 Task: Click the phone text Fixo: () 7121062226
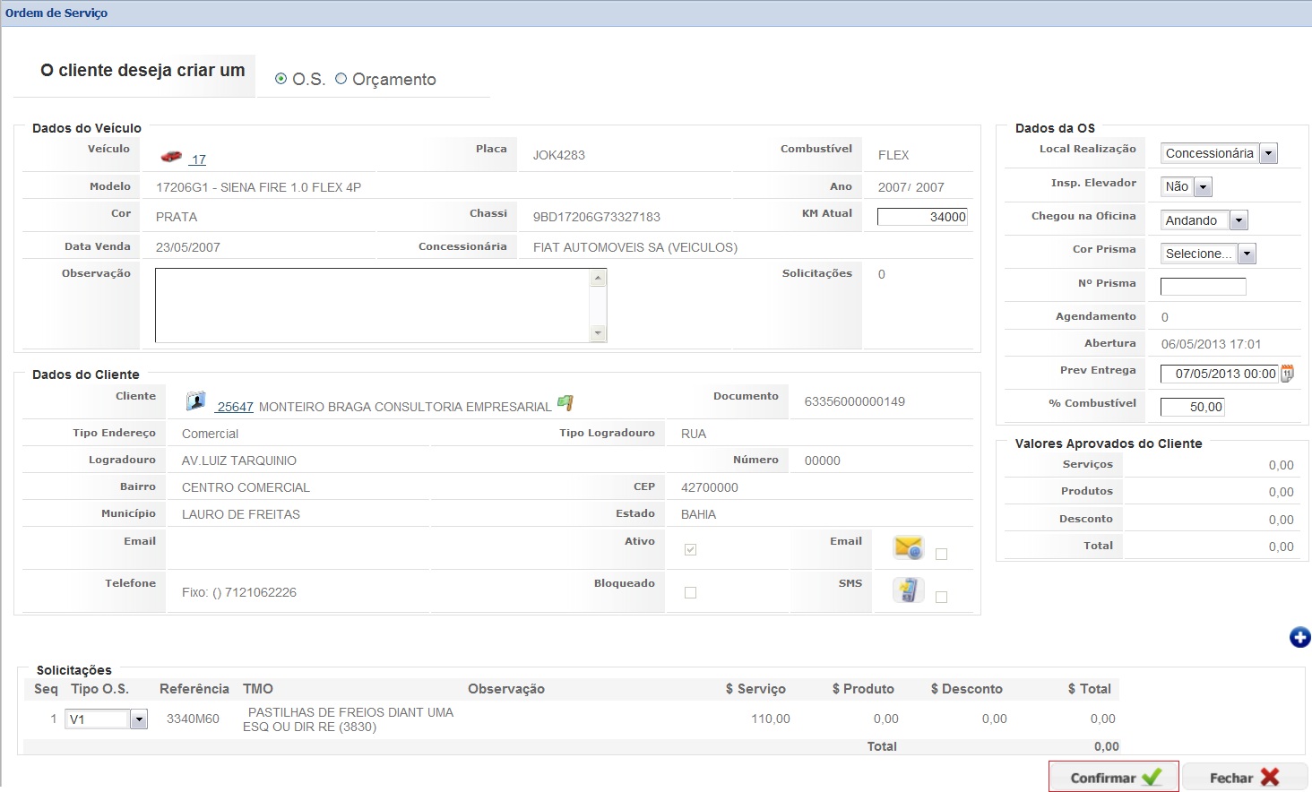tap(239, 592)
